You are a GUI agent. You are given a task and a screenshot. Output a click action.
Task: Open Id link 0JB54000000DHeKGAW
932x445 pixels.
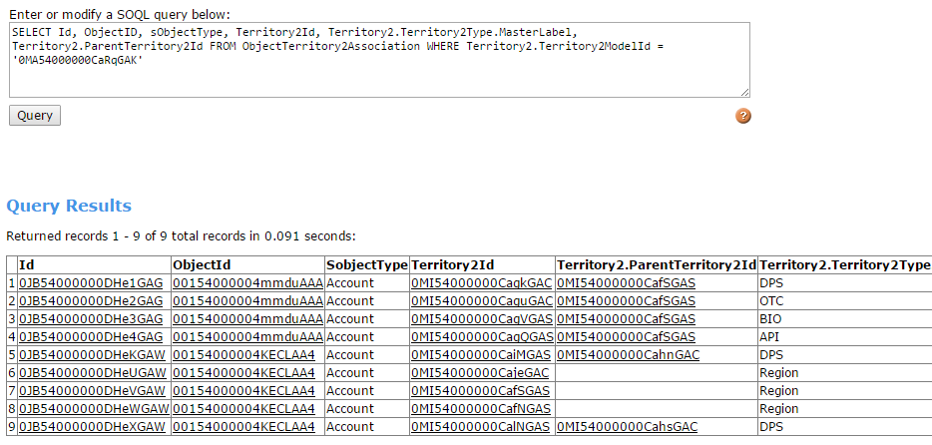click(x=92, y=354)
